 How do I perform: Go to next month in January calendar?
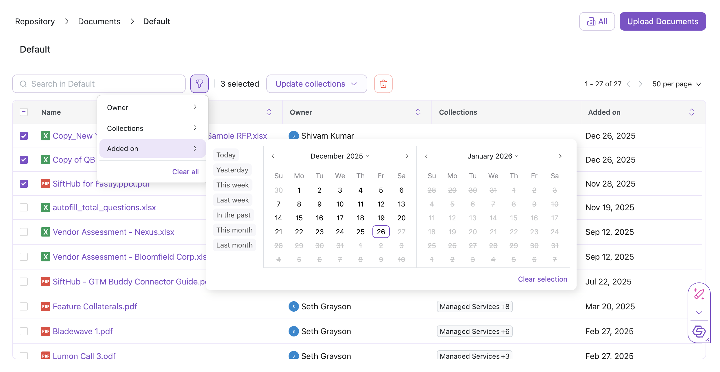point(560,156)
